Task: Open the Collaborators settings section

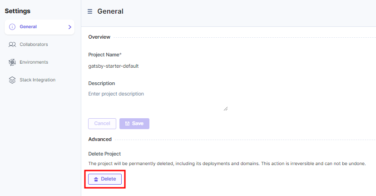Action: (x=34, y=45)
